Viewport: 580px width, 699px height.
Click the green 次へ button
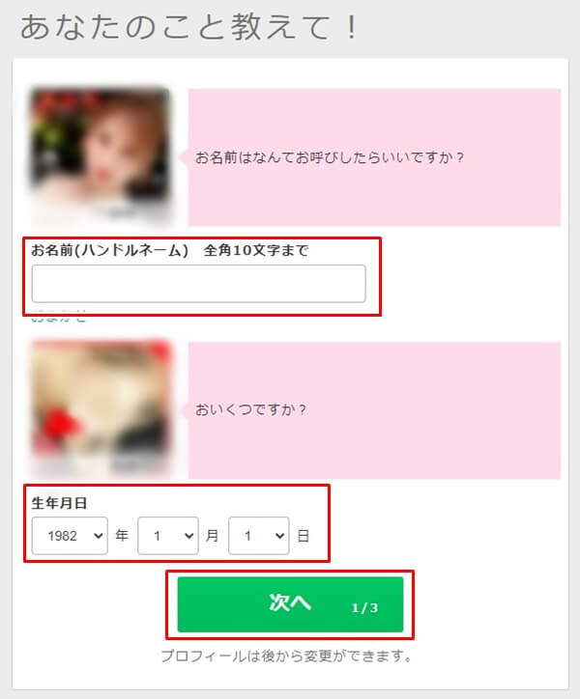(x=290, y=604)
